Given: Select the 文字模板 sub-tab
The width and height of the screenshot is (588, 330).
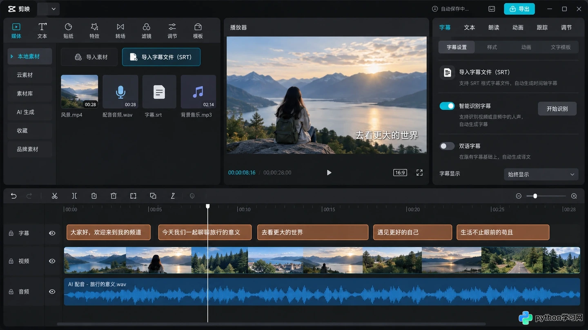Looking at the screenshot, I should (x=561, y=47).
